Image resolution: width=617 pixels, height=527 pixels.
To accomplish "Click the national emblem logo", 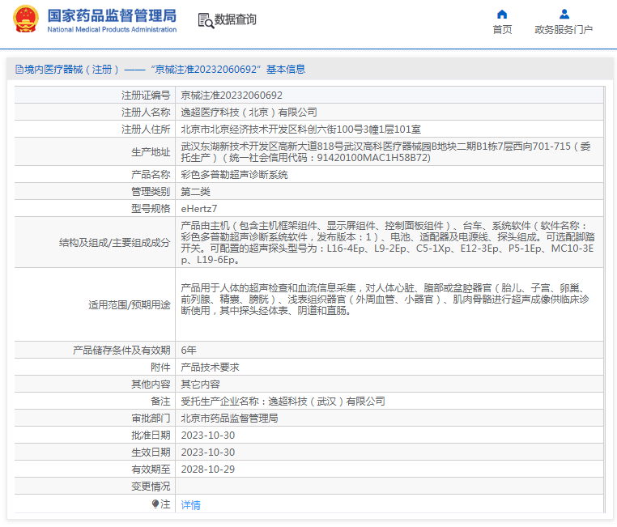I will click(x=26, y=19).
